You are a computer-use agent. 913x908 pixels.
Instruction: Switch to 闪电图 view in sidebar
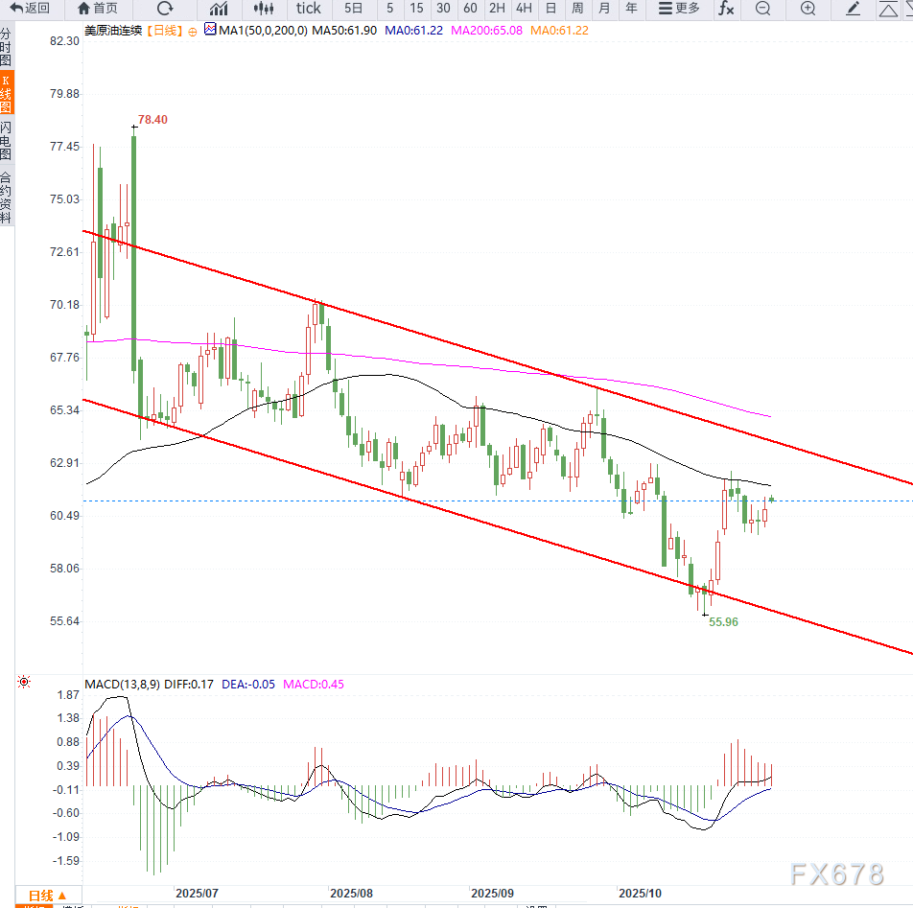(x=7, y=140)
